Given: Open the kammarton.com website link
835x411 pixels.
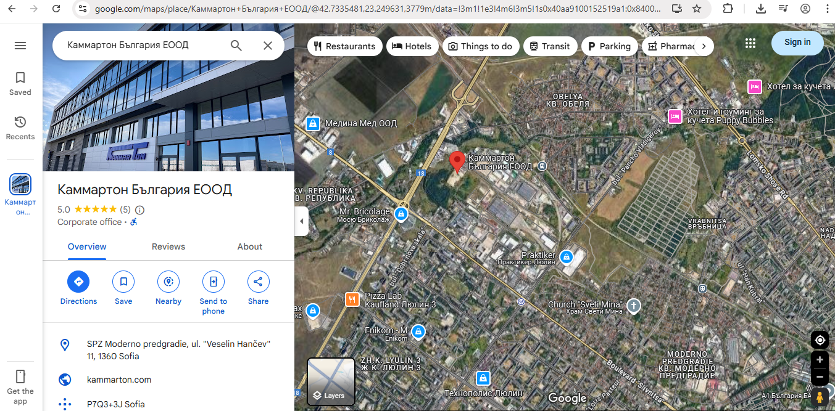Looking at the screenshot, I should click(x=119, y=380).
